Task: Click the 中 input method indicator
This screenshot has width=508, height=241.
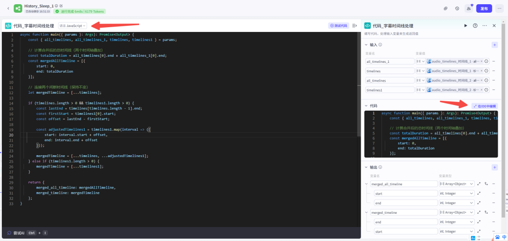Action: [x=504, y=237]
